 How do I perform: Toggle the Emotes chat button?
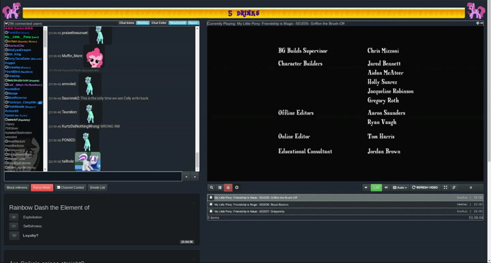tap(143, 23)
